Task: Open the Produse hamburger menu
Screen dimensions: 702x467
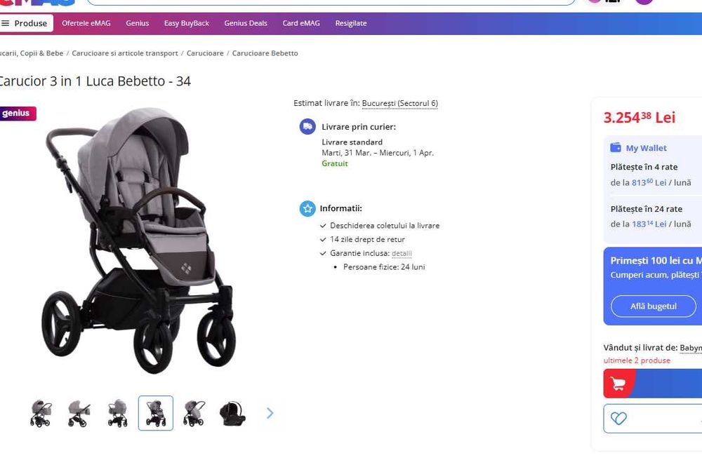Action: tap(25, 23)
